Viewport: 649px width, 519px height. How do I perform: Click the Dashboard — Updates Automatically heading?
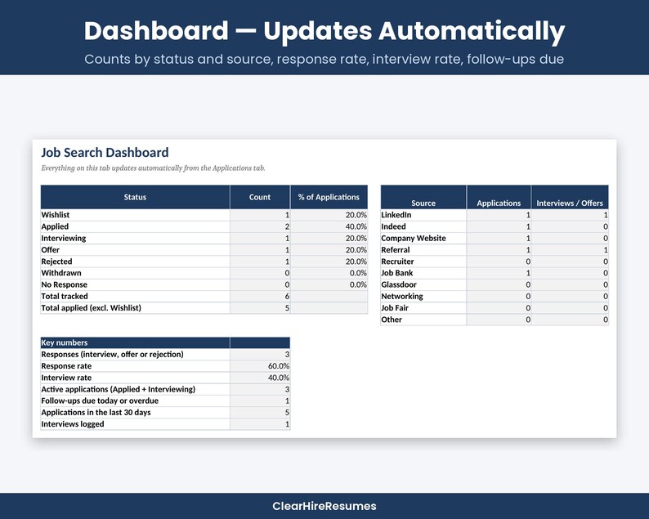point(324,31)
